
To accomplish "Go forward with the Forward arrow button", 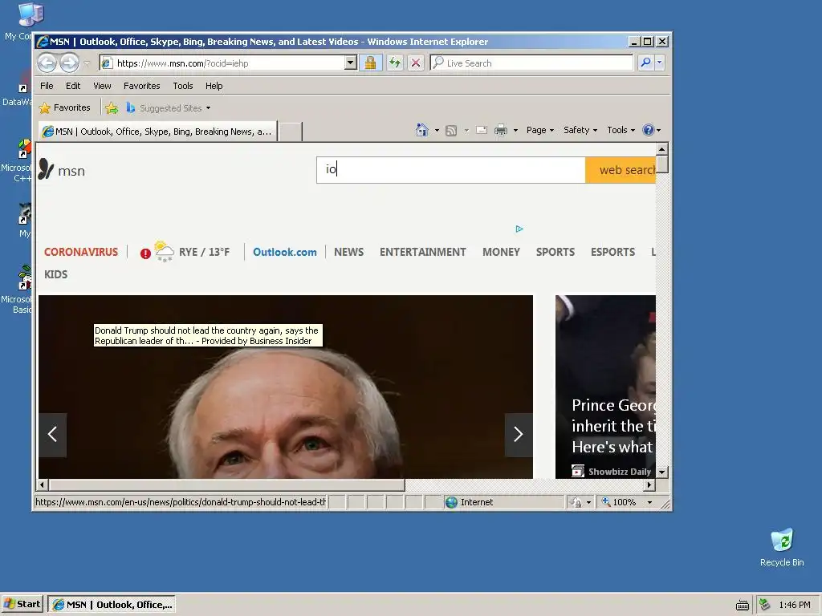I will click(x=69, y=63).
